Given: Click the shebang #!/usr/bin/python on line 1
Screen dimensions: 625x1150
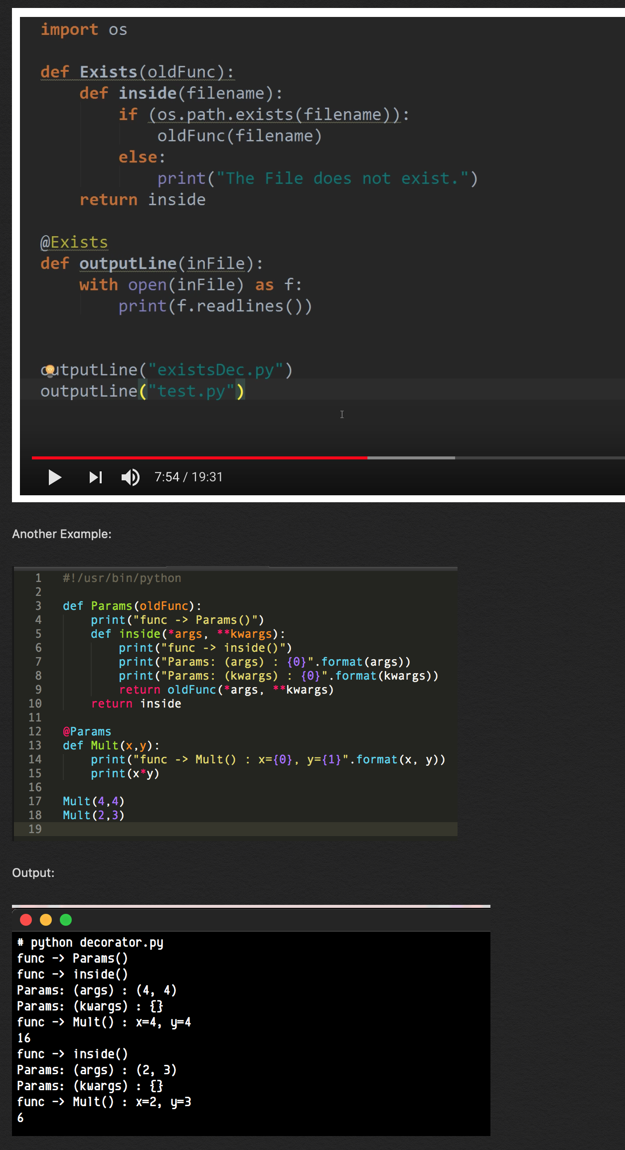Looking at the screenshot, I should point(122,578).
